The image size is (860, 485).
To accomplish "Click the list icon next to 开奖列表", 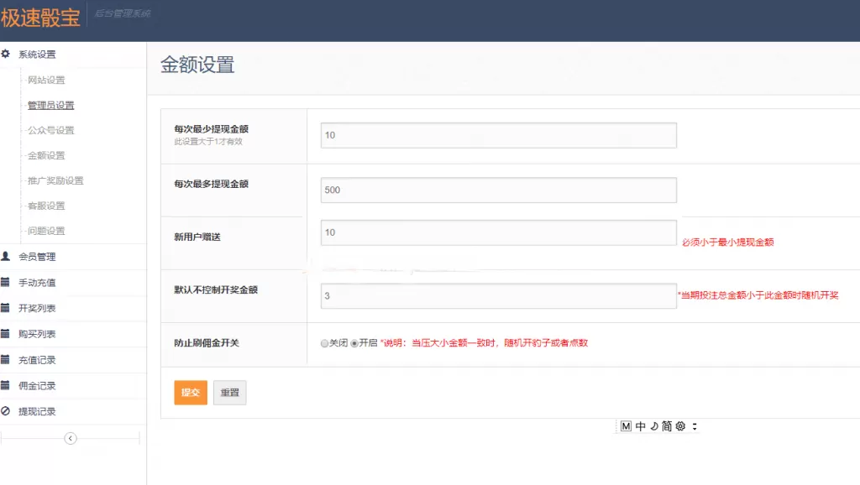I will tap(6, 308).
